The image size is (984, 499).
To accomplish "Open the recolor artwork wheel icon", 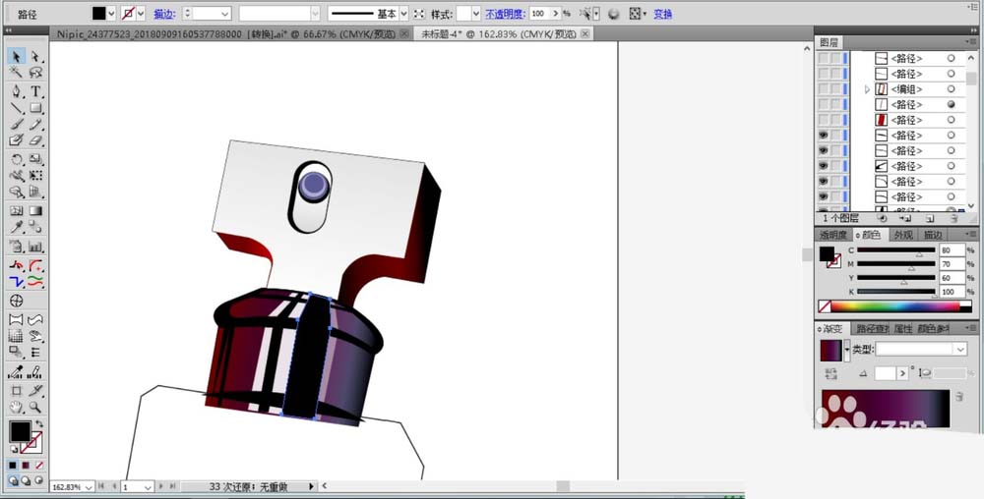I will coord(614,13).
